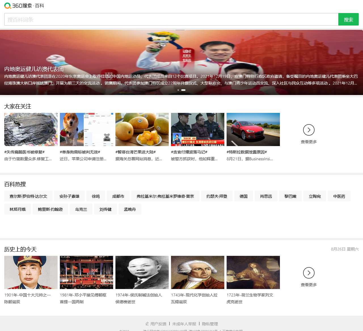Click 查看更多 under 历史上的今天
Image resolution: width=363 pixels, height=331 pixels.
coord(309,285)
